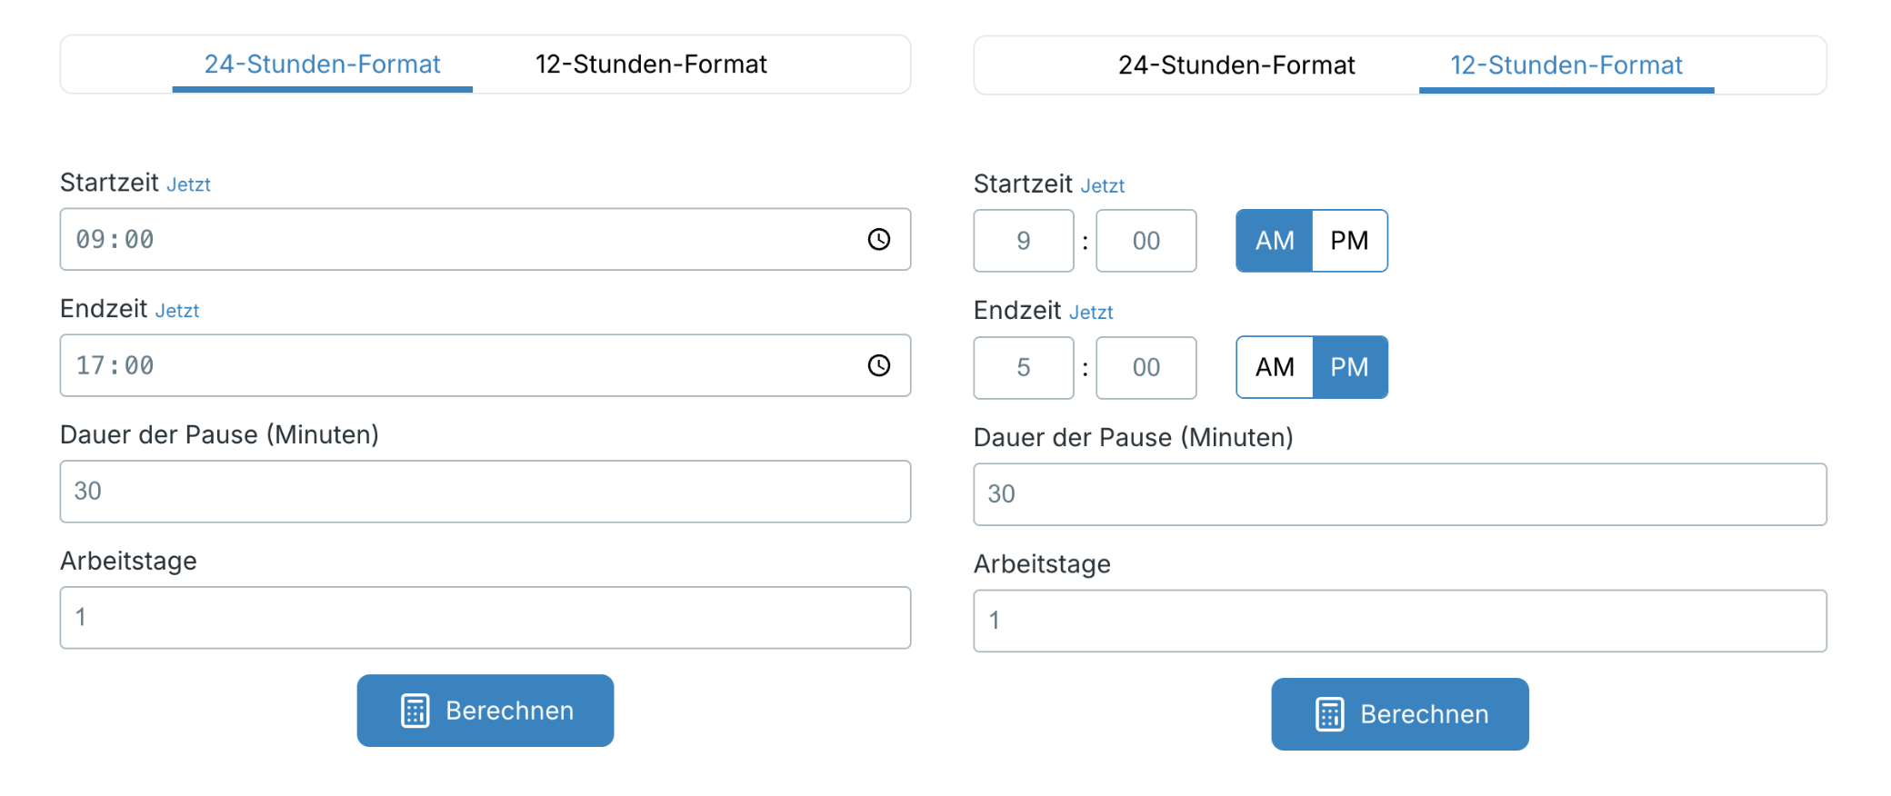This screenshot has width=1891, height=796.
Task: Click Jetzt next to Endzeit in right panel
Action: point(1090,312)
